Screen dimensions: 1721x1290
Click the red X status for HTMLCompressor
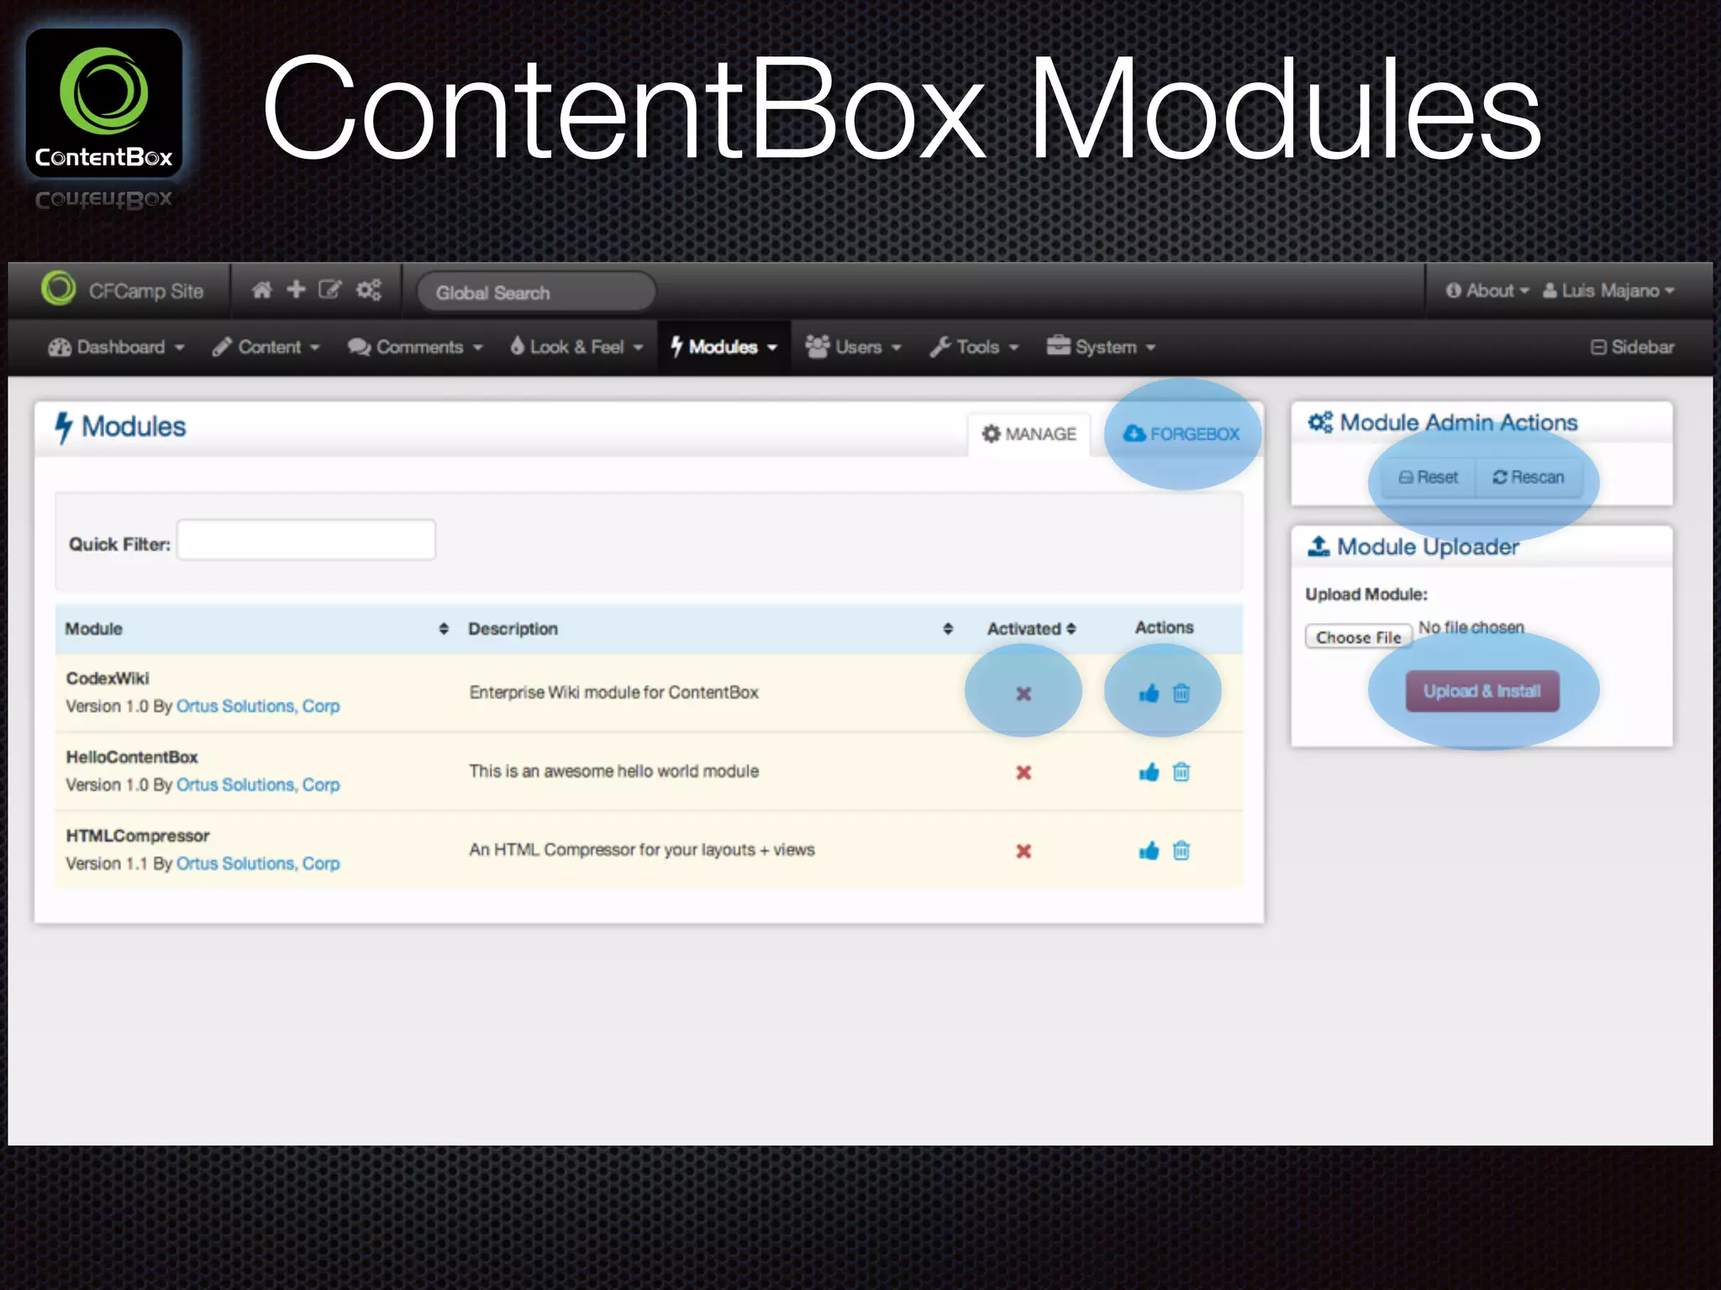pos(1024,852)
